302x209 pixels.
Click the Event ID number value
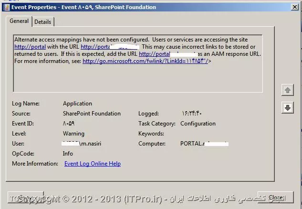[x=69, y=124]
